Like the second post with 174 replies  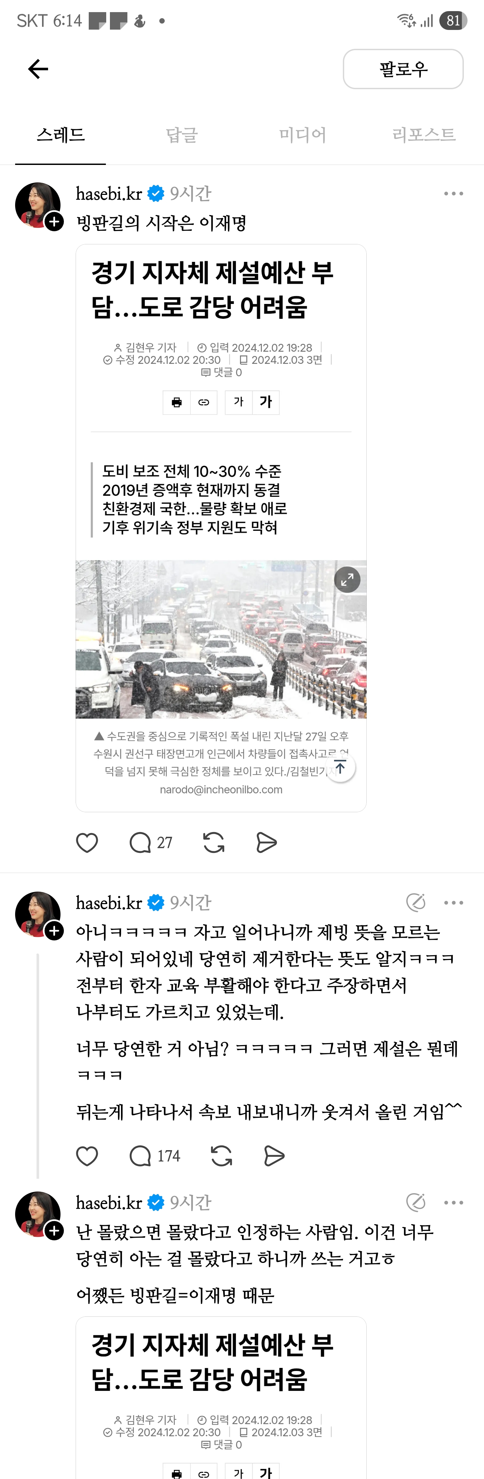(87, 1156)
